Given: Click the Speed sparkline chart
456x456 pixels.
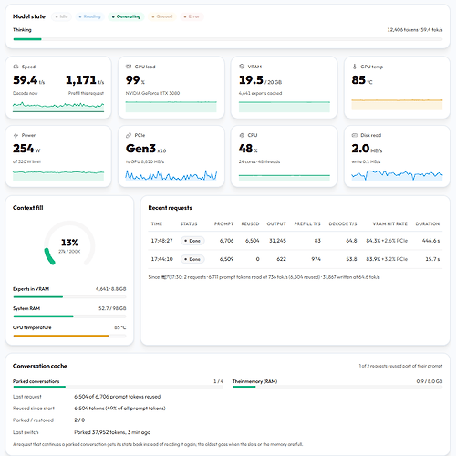Looking at the screenshot, I should click(58, 107).
